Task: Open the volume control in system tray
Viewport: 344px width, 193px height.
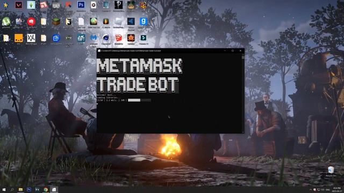Action: tap(322, 190)
